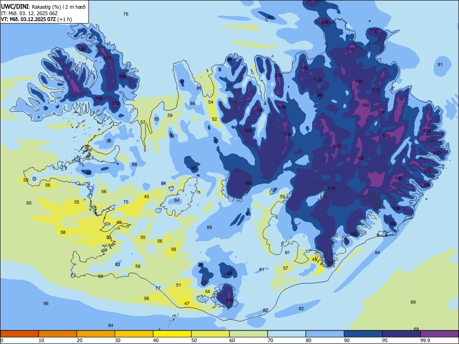This screenshot has width=459, height=344.
Task: Click the 'UWC/DINI' title text
Action: (15, 6)
